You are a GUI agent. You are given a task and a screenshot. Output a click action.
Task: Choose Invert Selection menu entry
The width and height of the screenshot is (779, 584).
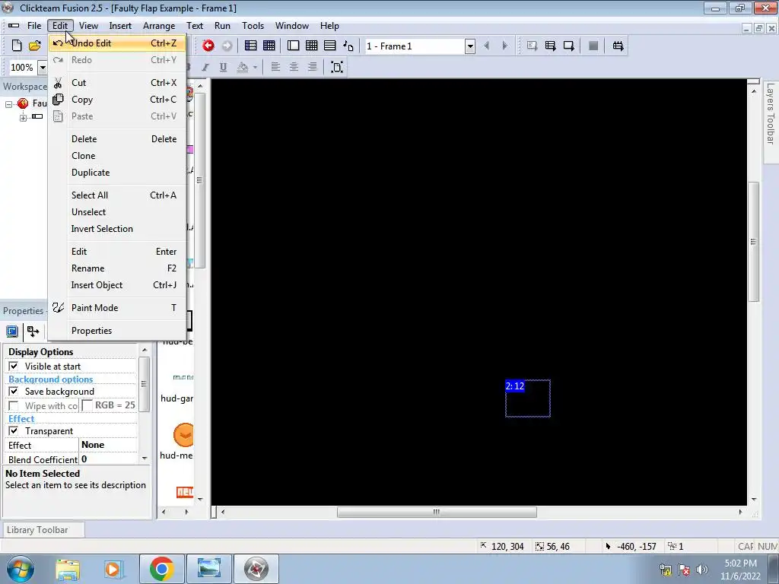coord(117,229)
